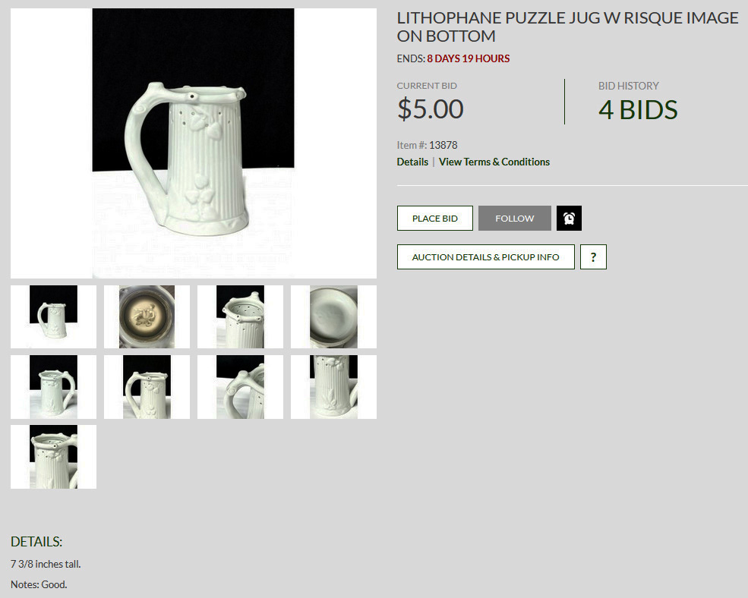The width and height of the screenshot is (748, 598).
Task: Select the thumbnail of jug's inside base
Action: click(333, 316)
